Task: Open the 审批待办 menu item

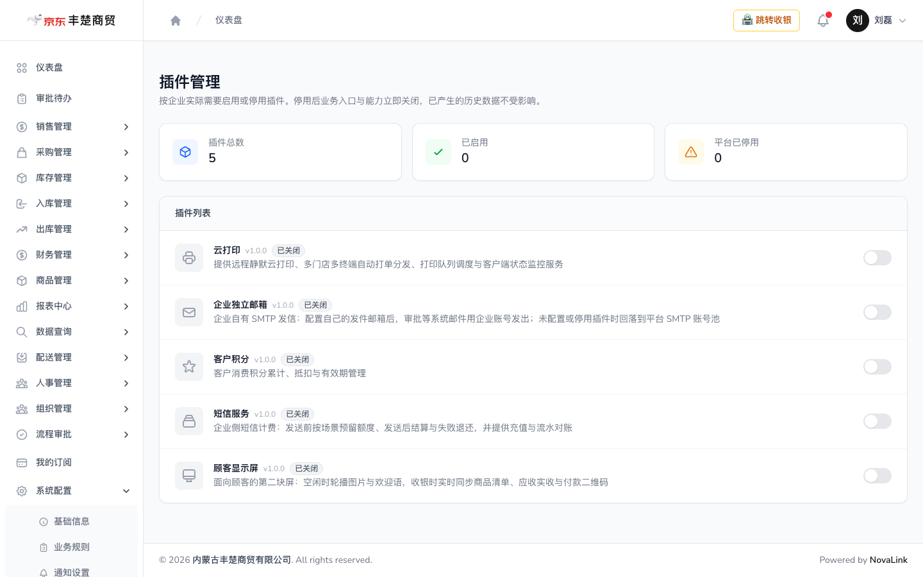Action: (71, 99)
